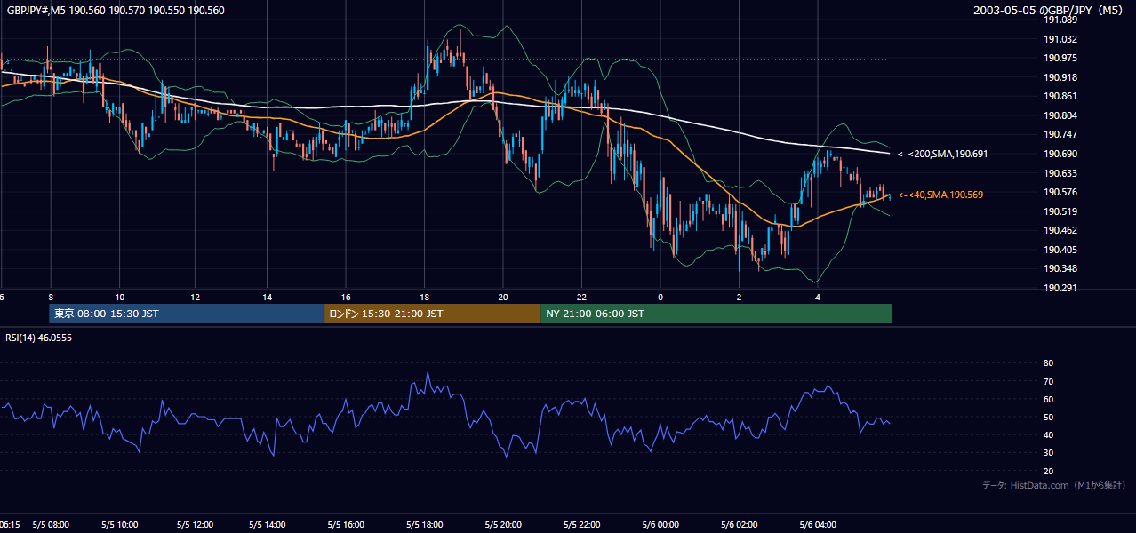Click the 5/5 14:00 date label
The image size is (1136, 533).
click(267, 525)
